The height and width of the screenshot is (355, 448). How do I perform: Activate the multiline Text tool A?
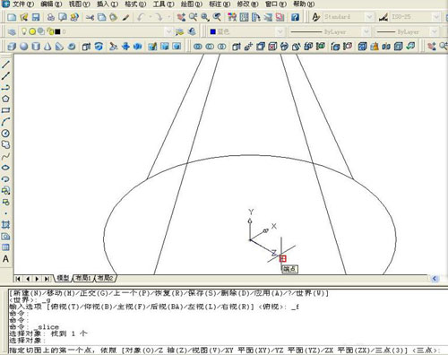click(5, 259)
